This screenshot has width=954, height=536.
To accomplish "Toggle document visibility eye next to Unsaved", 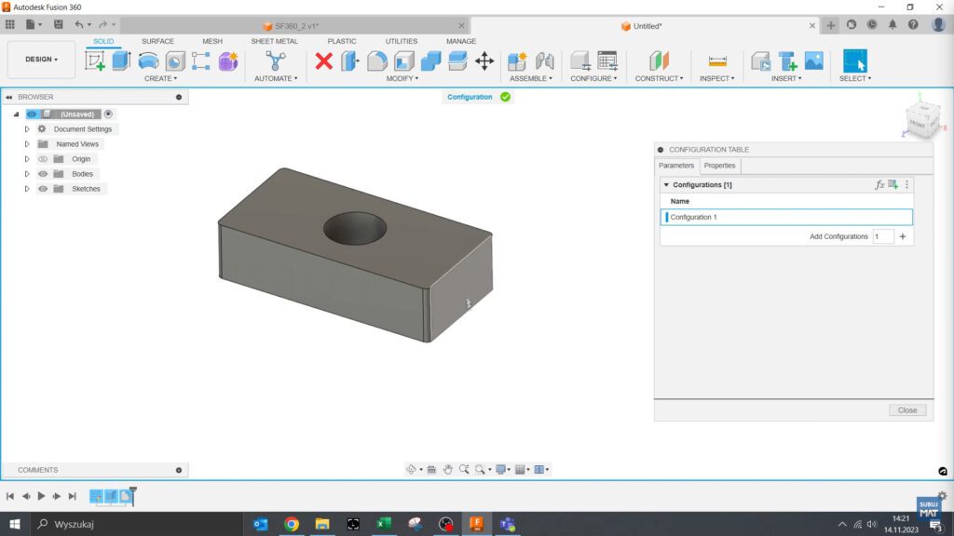I will 32,114.
